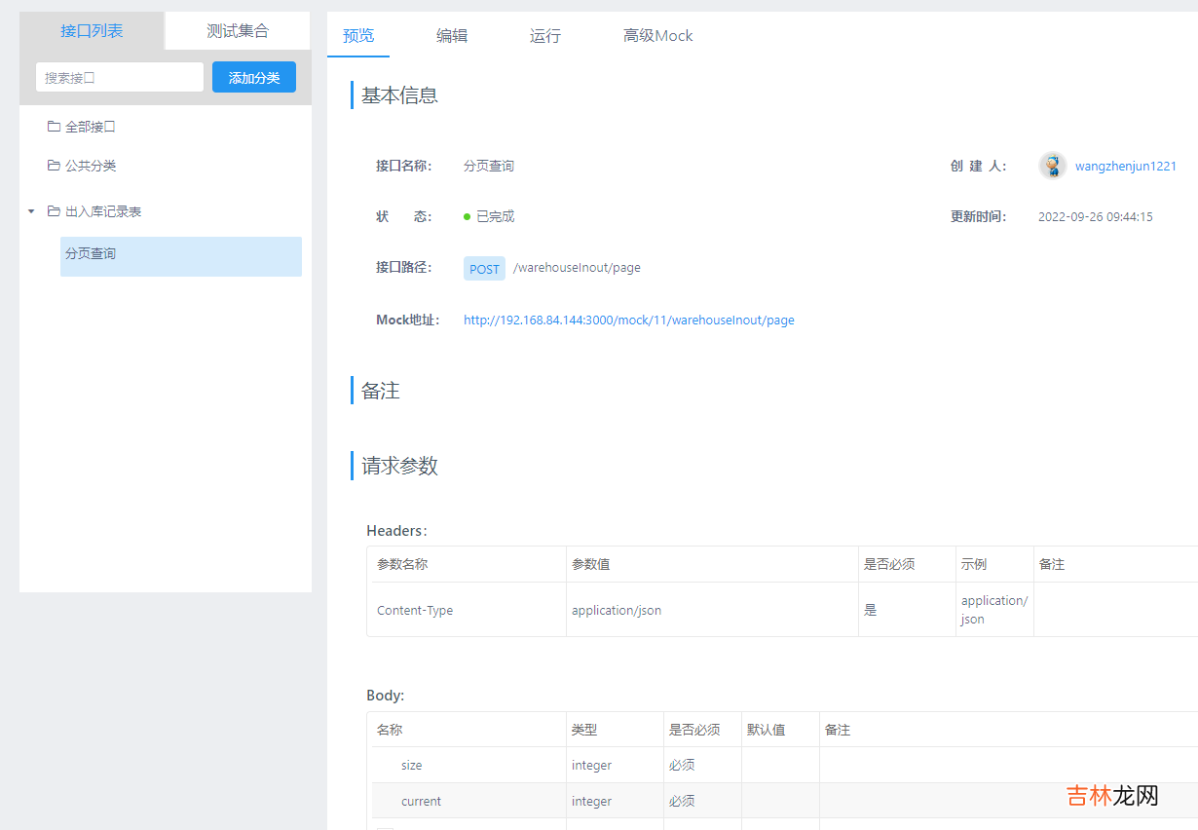This screenshot has height=830, width=1198.
Task: Open the 运行 tab
Action: pos(545,36)
